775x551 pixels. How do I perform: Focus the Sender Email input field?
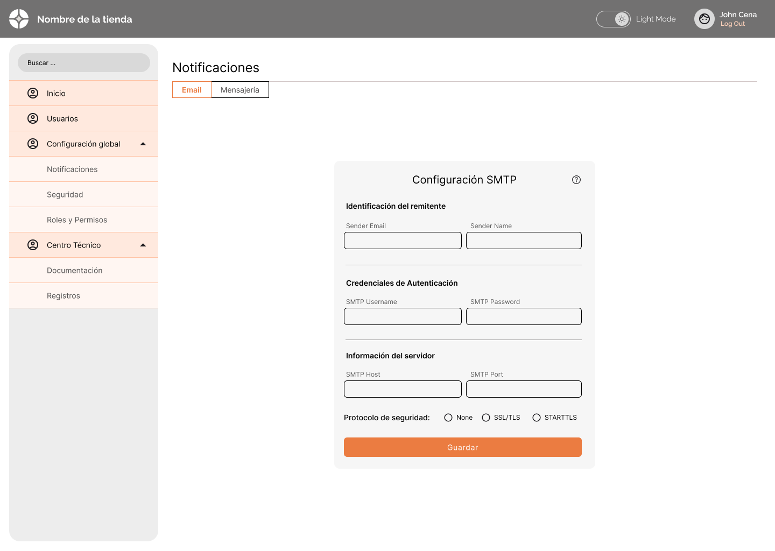point(403,241)
